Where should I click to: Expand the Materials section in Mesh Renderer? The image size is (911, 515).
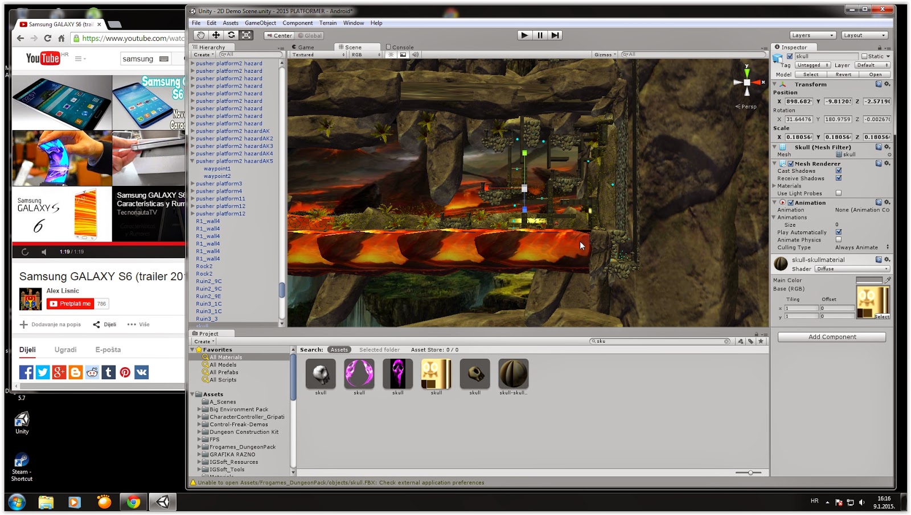coord(774,186)
